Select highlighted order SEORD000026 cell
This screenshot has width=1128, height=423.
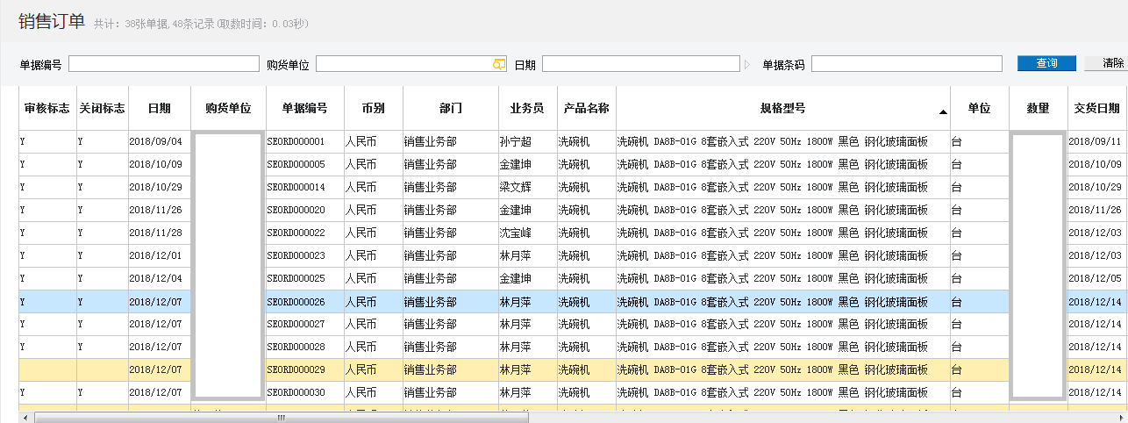click(304, 302)
